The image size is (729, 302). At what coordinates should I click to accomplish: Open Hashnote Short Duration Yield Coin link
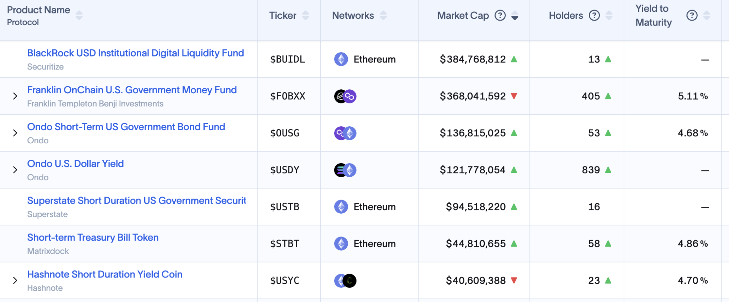[105, 275]
